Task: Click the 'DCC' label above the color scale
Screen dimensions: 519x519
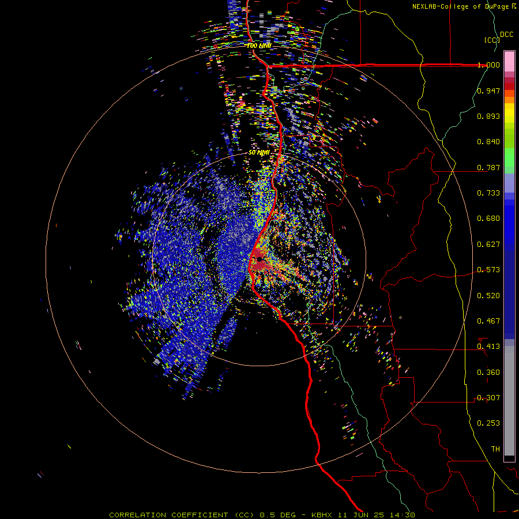Action: point(506,35)
